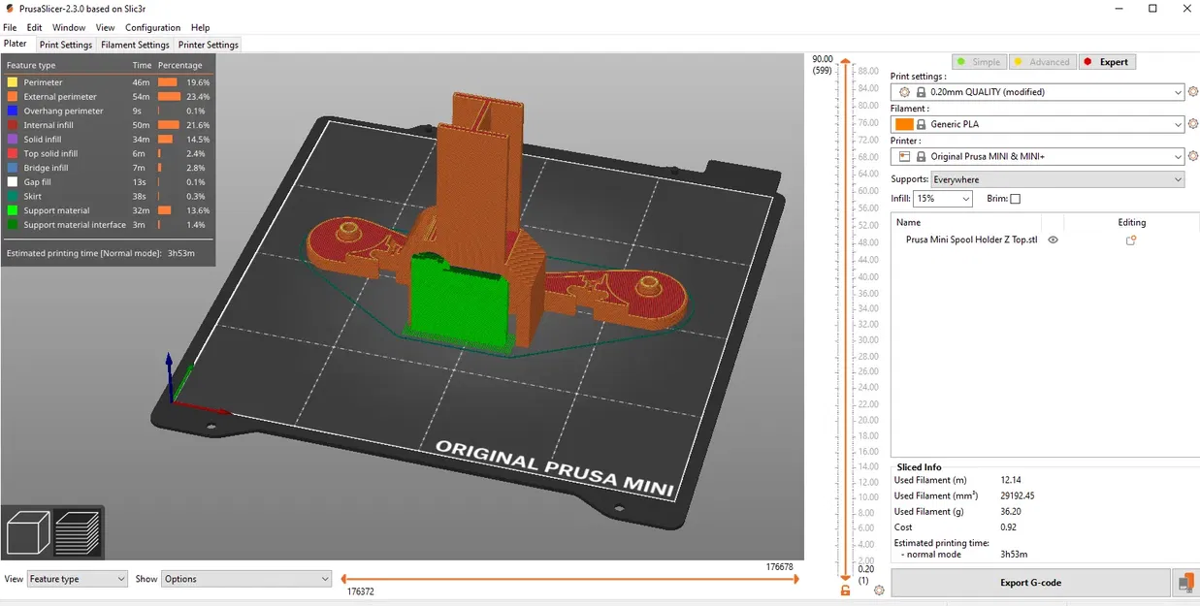Open the View dropdown showing Feature type

(x=77, y=579)
